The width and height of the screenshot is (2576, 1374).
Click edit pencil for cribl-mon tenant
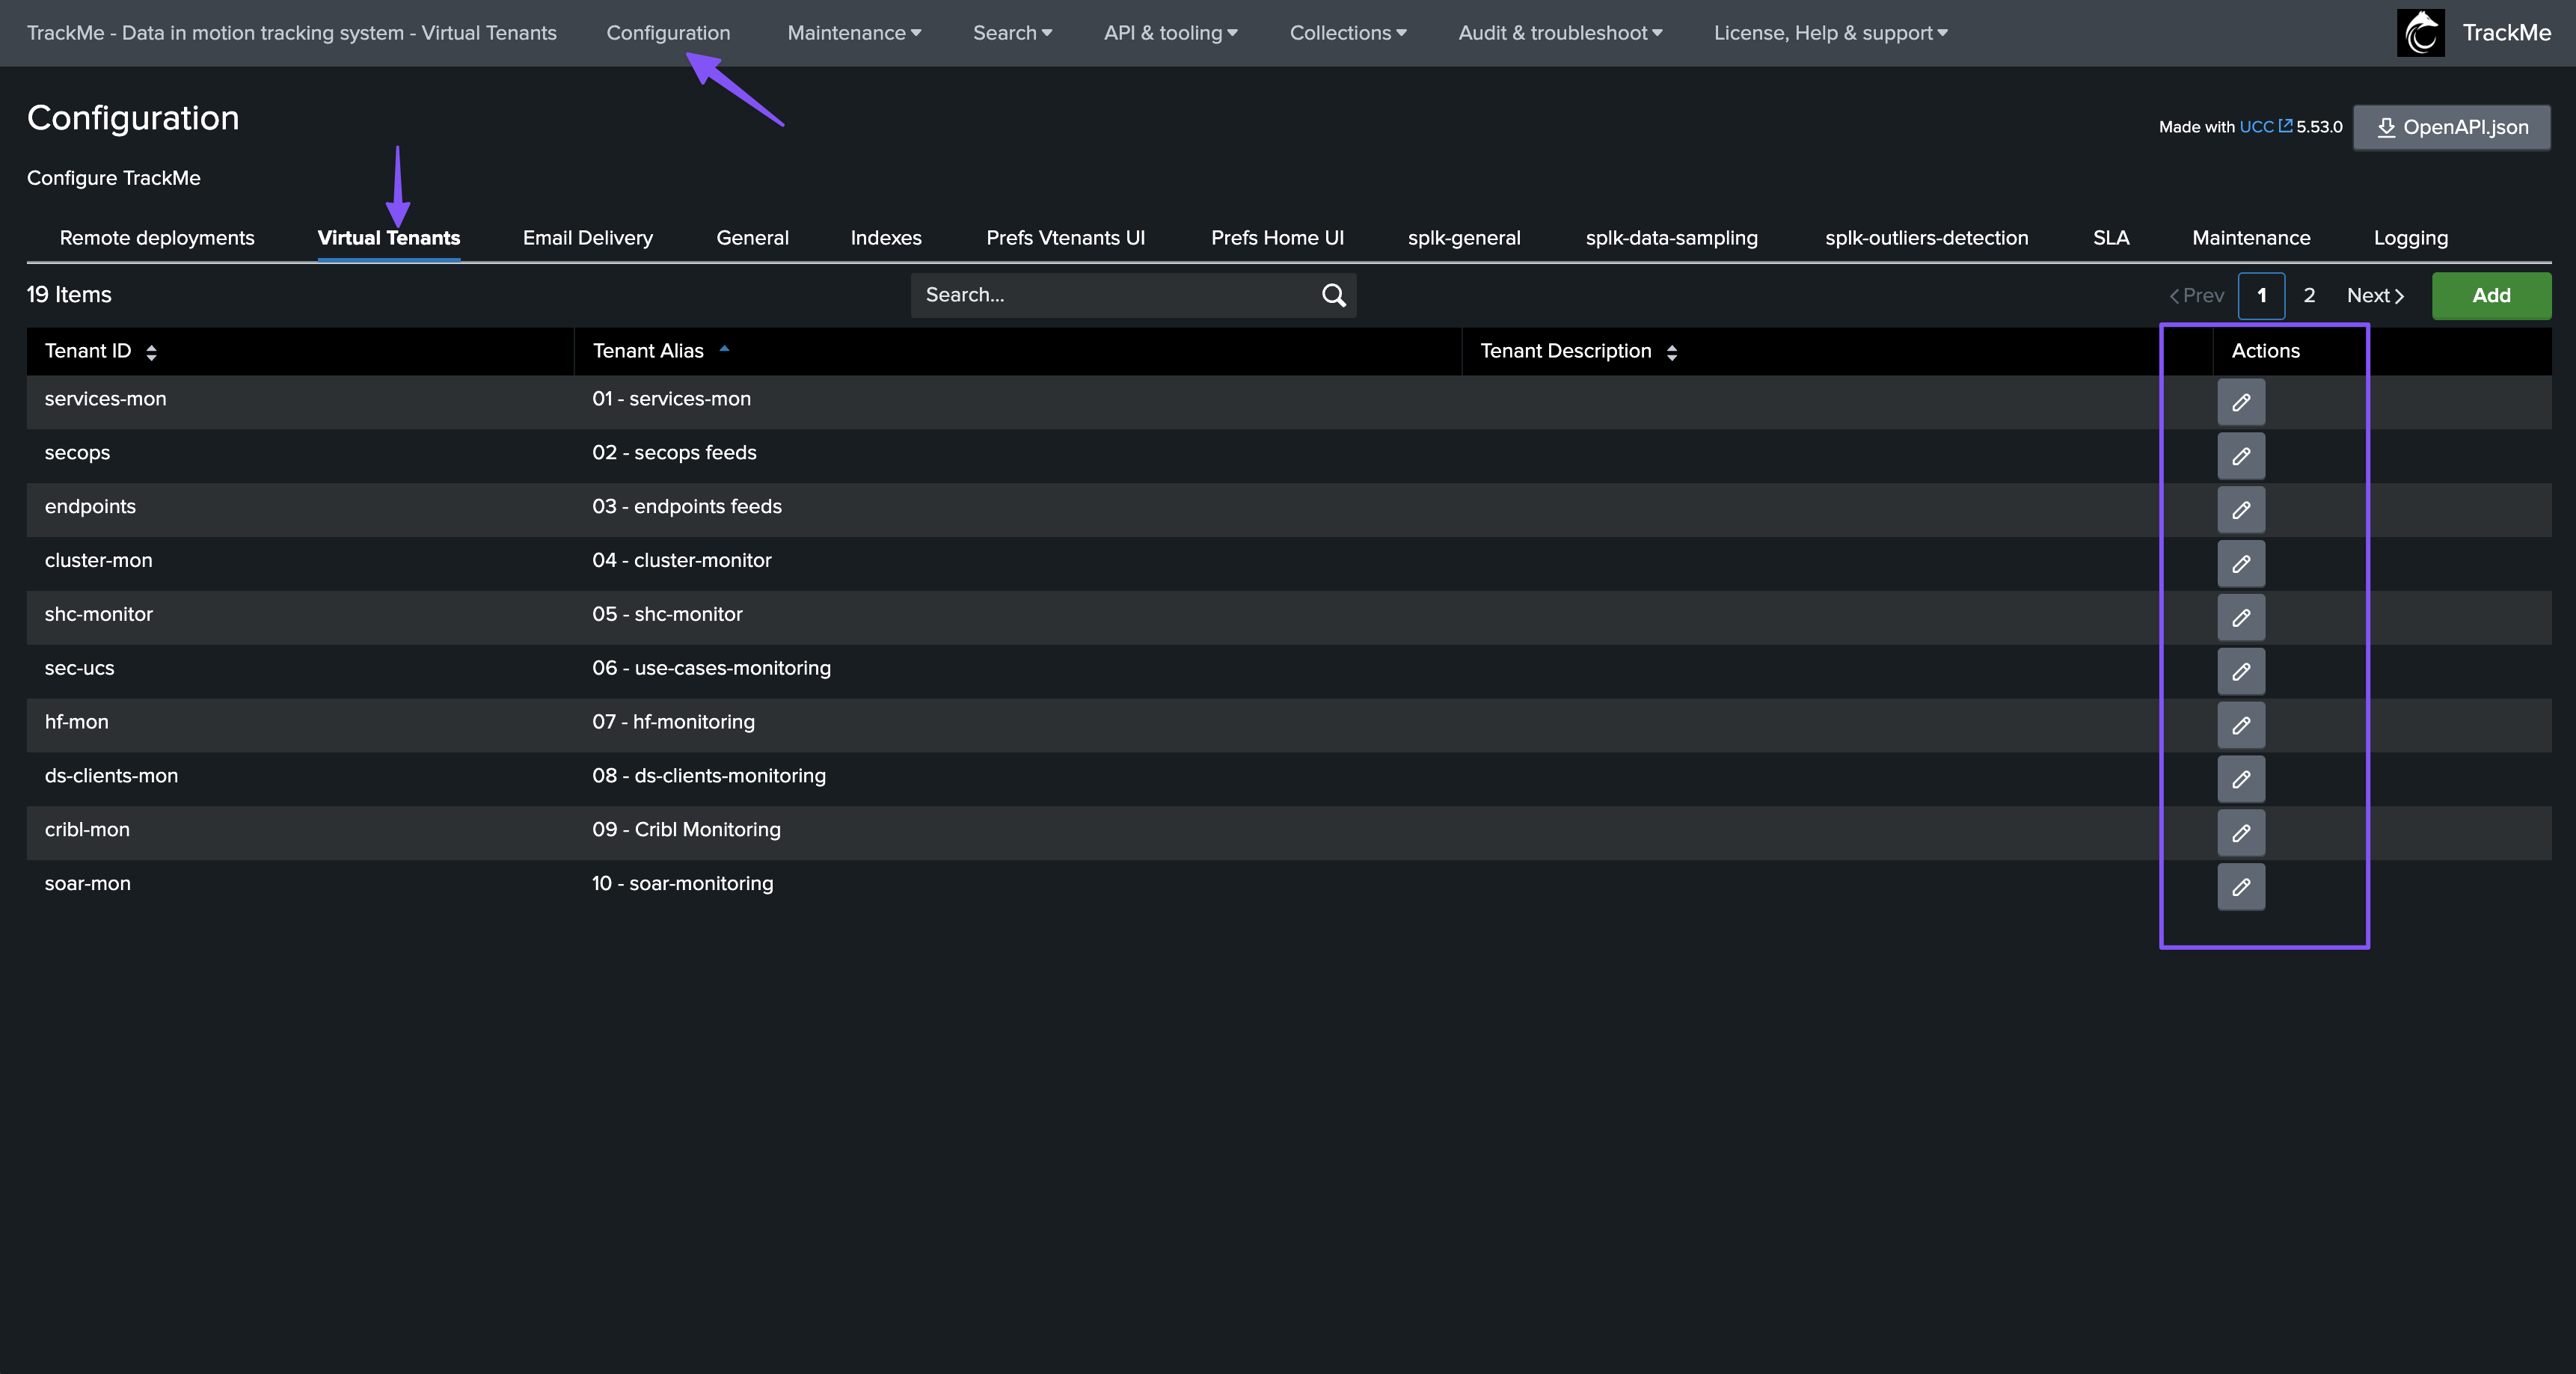2240,833
